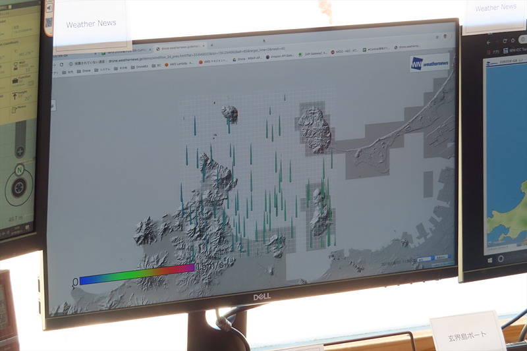
Task: Switch to the green-icon spreadsheet tab
Action: pos(127,51)
